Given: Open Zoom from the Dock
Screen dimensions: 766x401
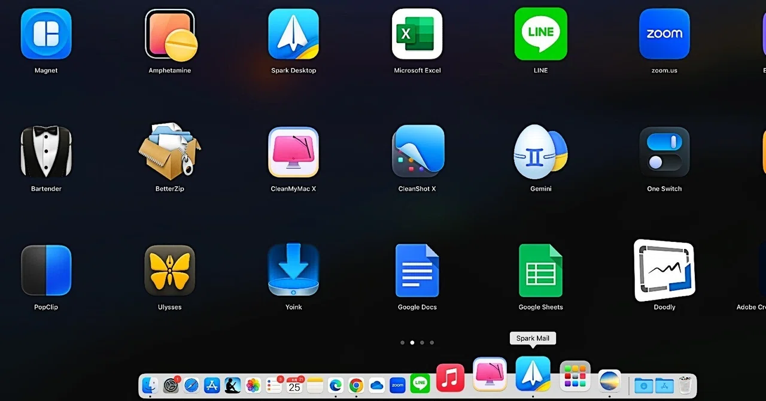Looking at the screenshot, I should click(397, 385).
